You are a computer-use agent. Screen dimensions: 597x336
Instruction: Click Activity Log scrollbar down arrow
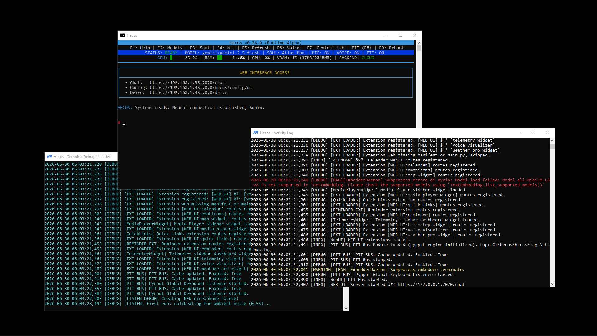point(552,284)
